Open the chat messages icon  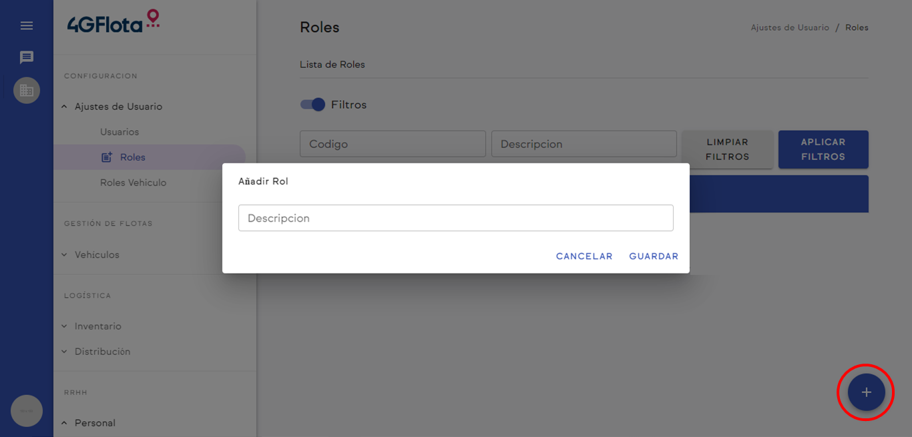pyautogui.click(x=27, y=57)
